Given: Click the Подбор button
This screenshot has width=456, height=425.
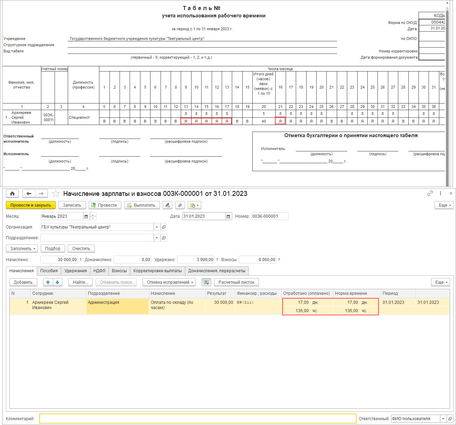Looking at the screenshot, I should click(53, 249).
